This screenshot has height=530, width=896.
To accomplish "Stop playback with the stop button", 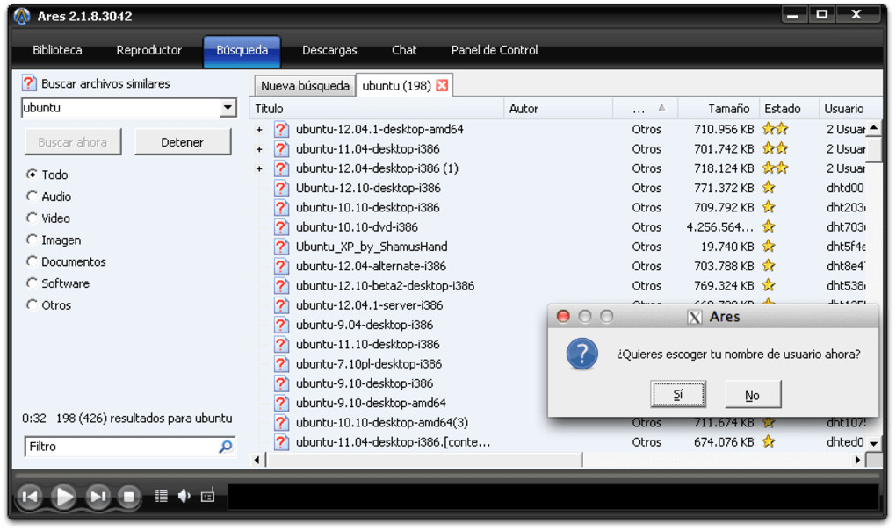I will coord(129,497).
